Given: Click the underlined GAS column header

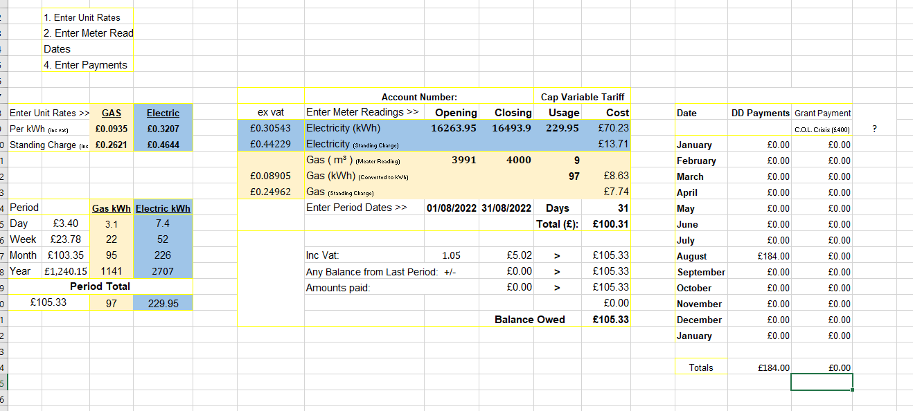Looking at the screenshot, I should pos(111,113).
